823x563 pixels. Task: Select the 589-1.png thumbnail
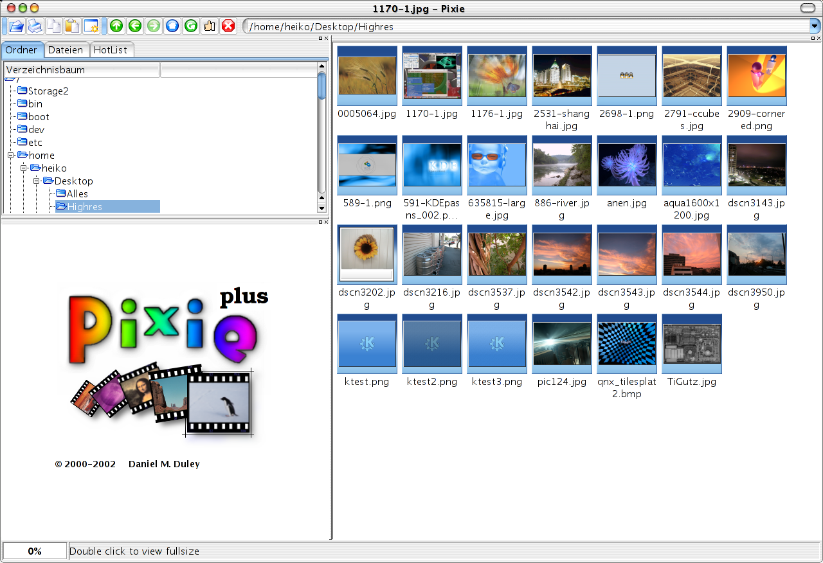(367, 165)
